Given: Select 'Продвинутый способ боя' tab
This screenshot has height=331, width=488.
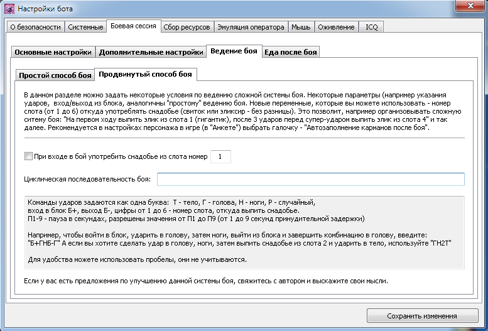Looking at the screenshot, I should point(145,74).
